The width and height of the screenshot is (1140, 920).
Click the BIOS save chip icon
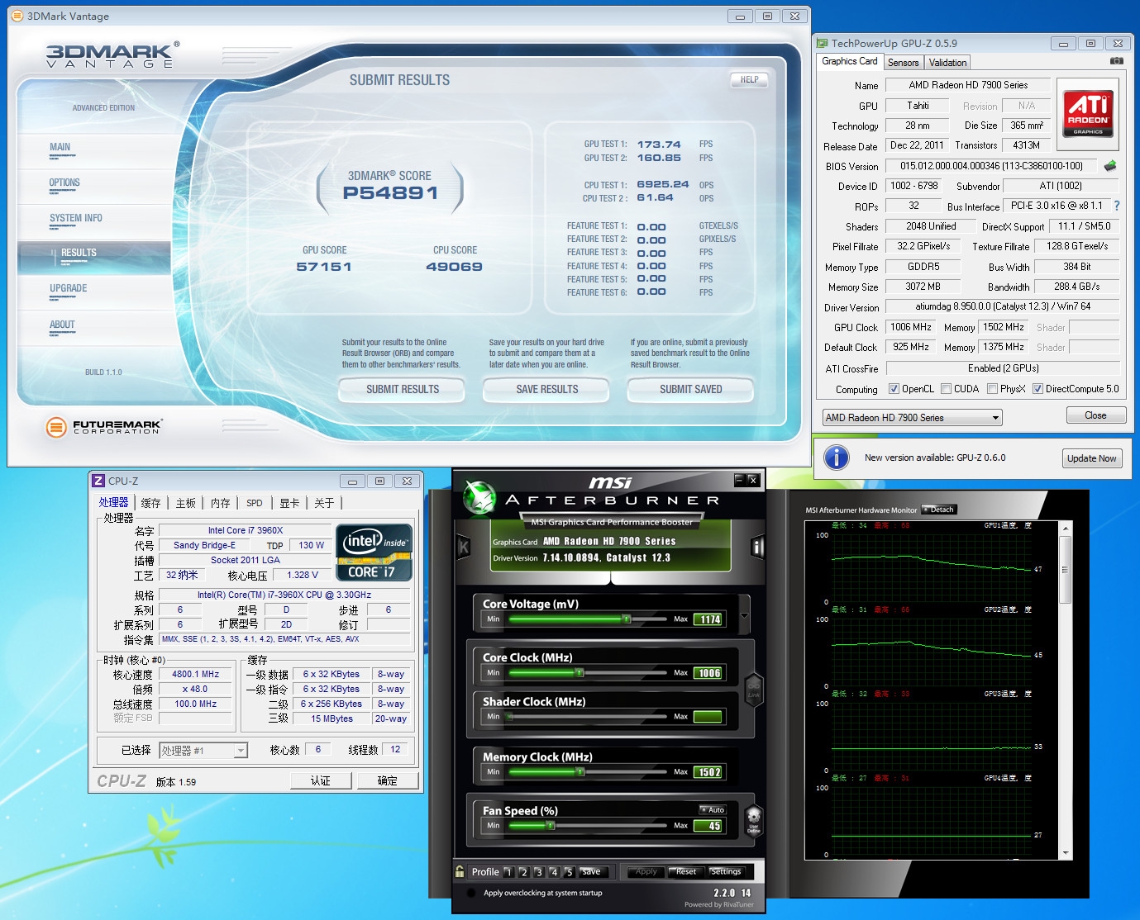point(1110,166)
